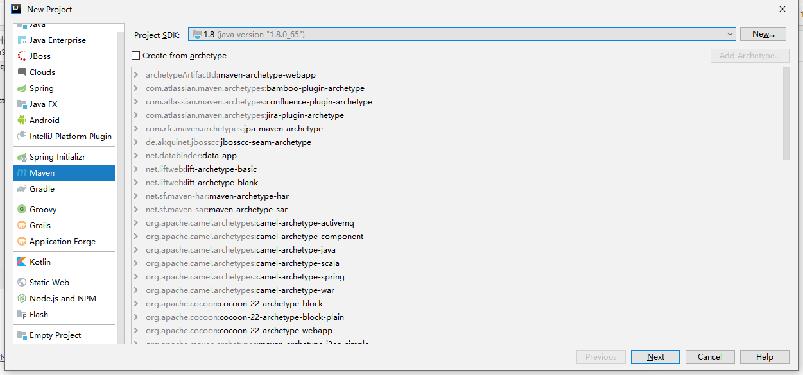Image resolution: width=803 pixels, height=375 pixels.
Task: Click the Application Forge icon
Action: [22, 241]
